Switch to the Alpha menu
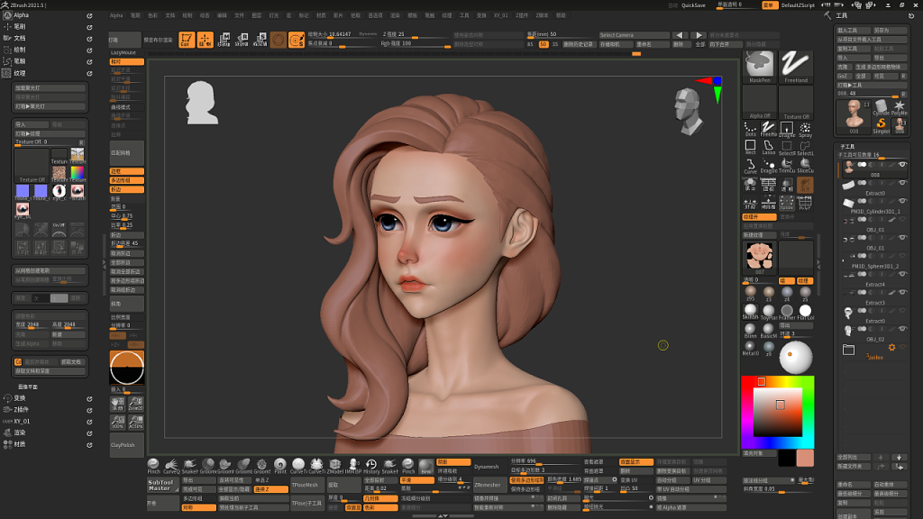 [x=116, y=14]
